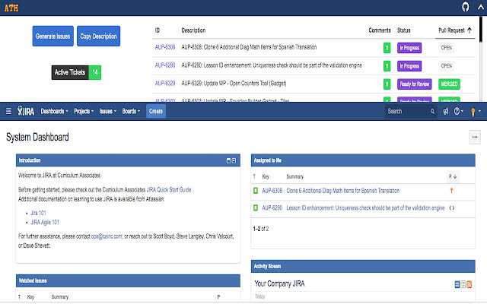The image size is (487, 304).
Task: Click the Create button in JIRA navbar
Action: (156, 111)
